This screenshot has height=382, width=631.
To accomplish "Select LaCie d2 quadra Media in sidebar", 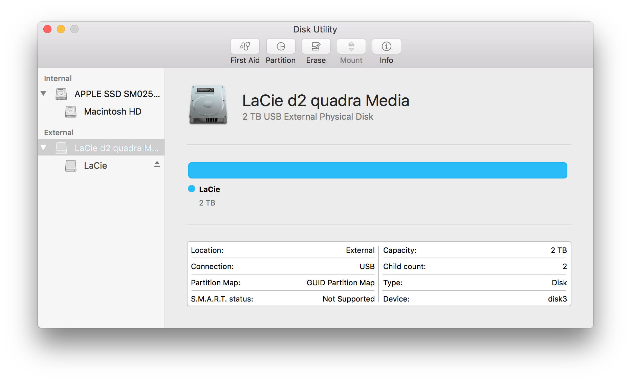I will click(x=116, y=148).
